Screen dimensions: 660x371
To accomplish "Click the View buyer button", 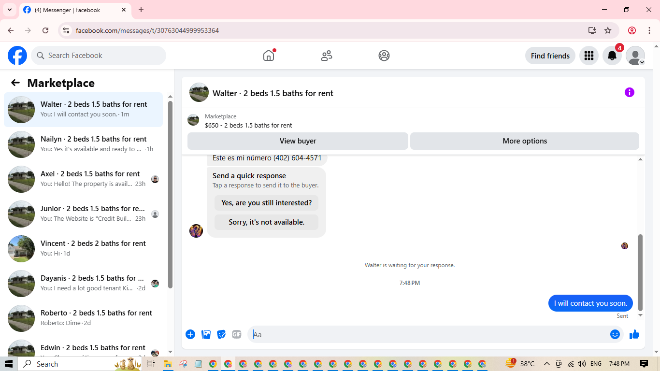I will point(298,141).
